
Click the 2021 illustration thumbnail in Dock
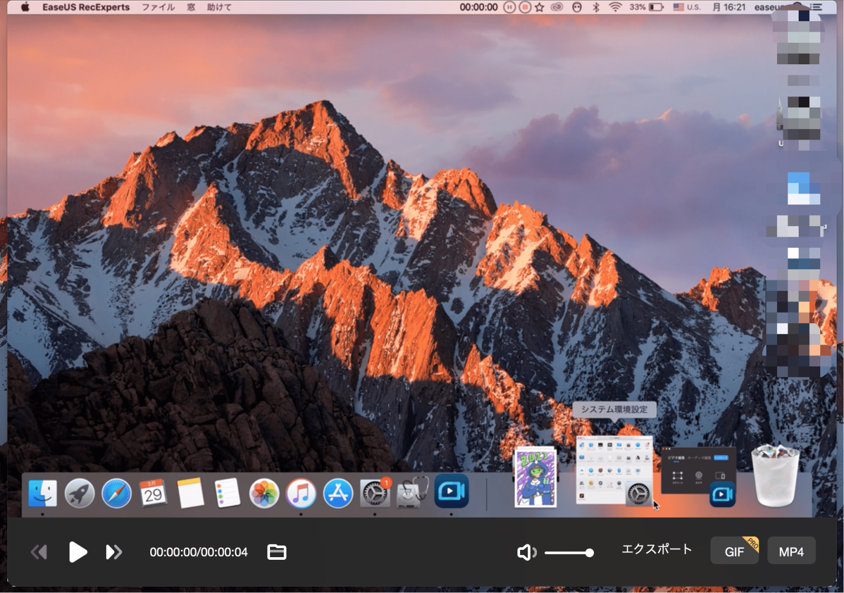535,478
